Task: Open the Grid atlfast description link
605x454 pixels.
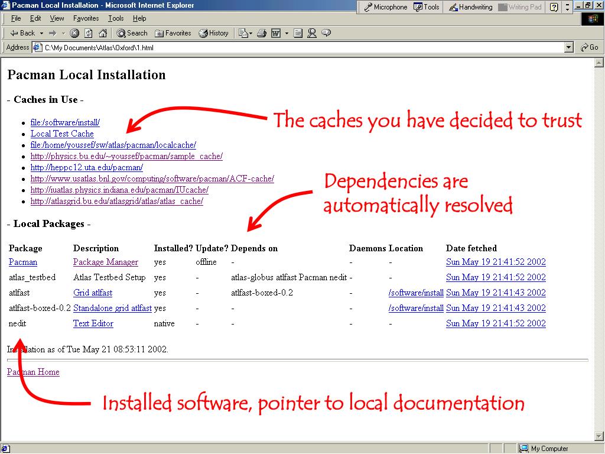Action: pos(93,293)
